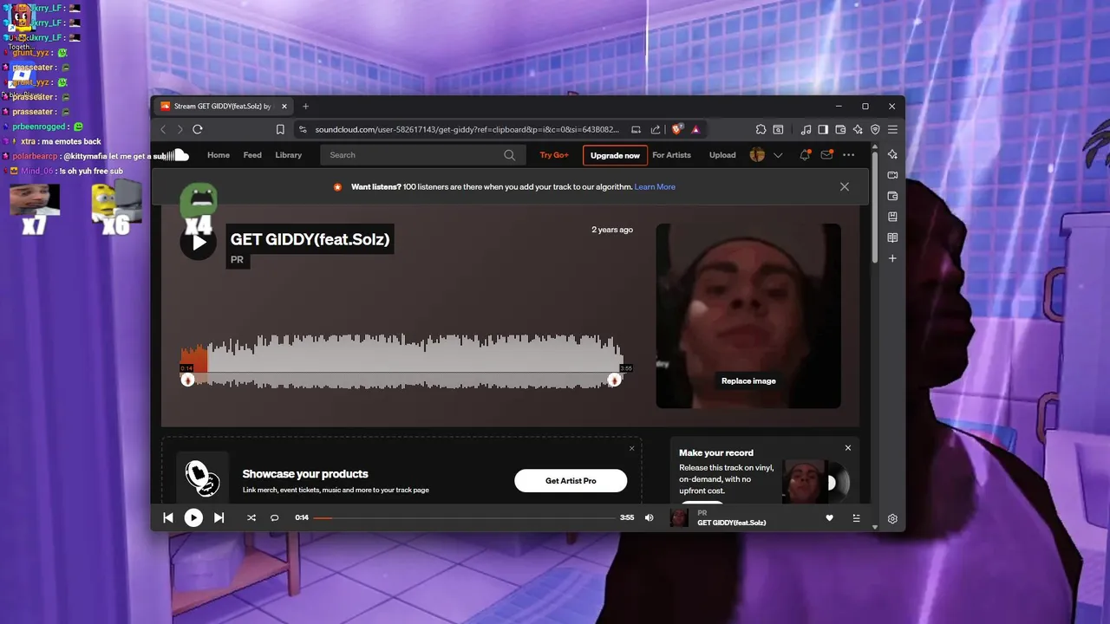
Task: Click the Try Go+ link
Action: point(554,155)
